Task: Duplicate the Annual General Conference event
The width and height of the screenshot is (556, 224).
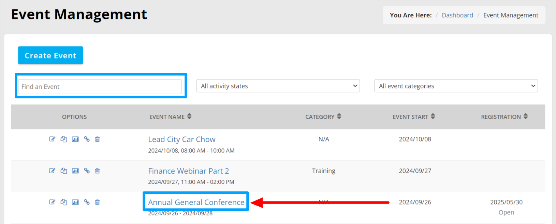Action: pos(64,202)
